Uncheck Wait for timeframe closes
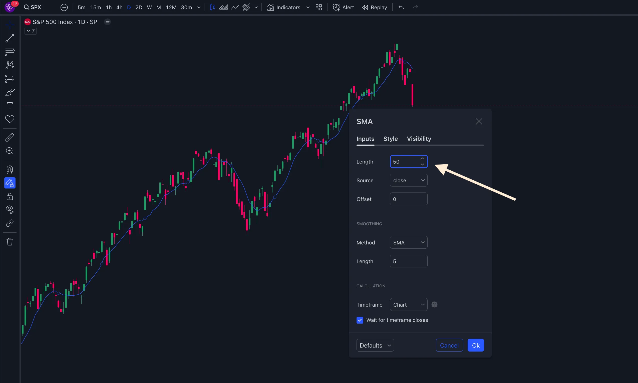The height and width of the screenshot is (383, 638). point(360,320)
